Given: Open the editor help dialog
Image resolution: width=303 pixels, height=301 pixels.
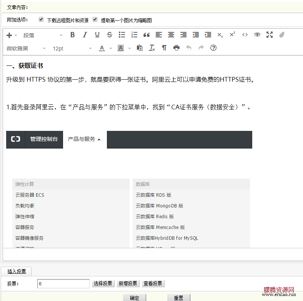Looking at the screenshot, I should 213,48.
